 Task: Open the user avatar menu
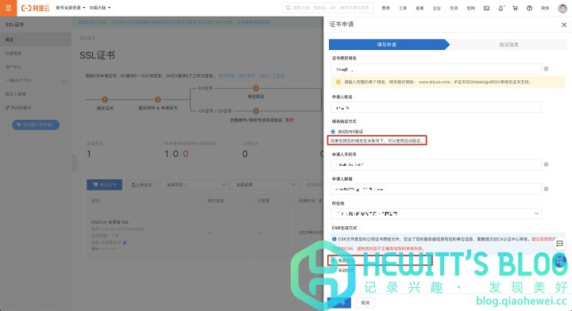[563, 8]
